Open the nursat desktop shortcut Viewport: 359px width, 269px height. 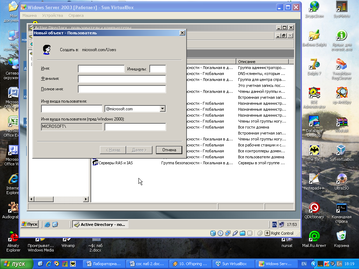(x=287, y=243)
